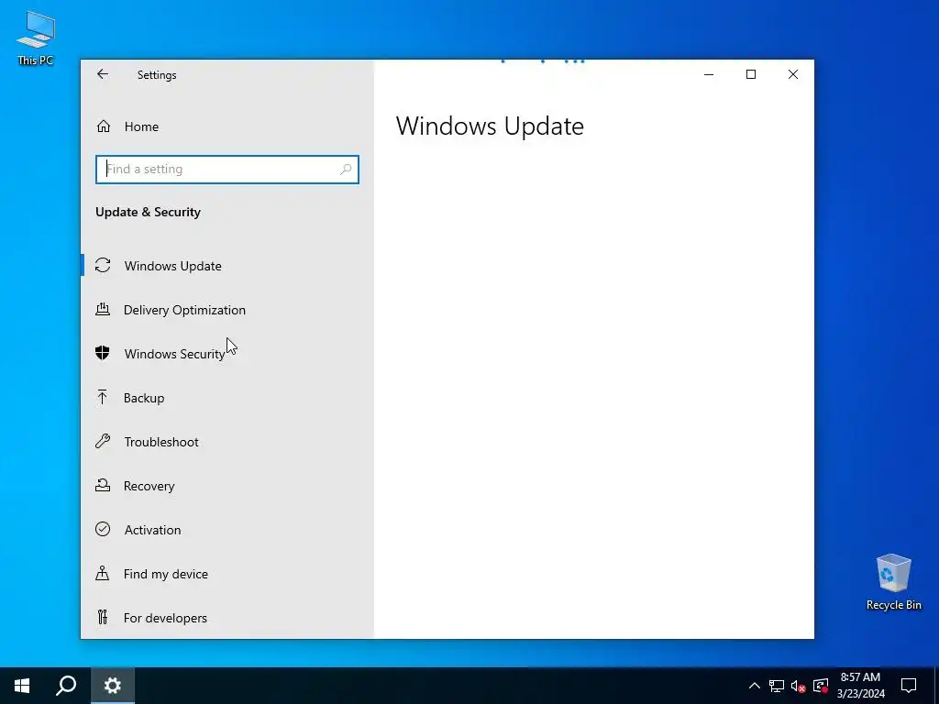939x704 pixels.
Task: Open Activation settings
Action: [x=227, y=529]
